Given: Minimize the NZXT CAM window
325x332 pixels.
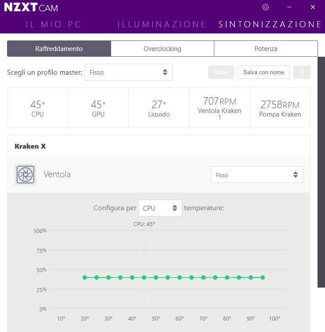Looking at the screenshot, I should coord(289,7).
